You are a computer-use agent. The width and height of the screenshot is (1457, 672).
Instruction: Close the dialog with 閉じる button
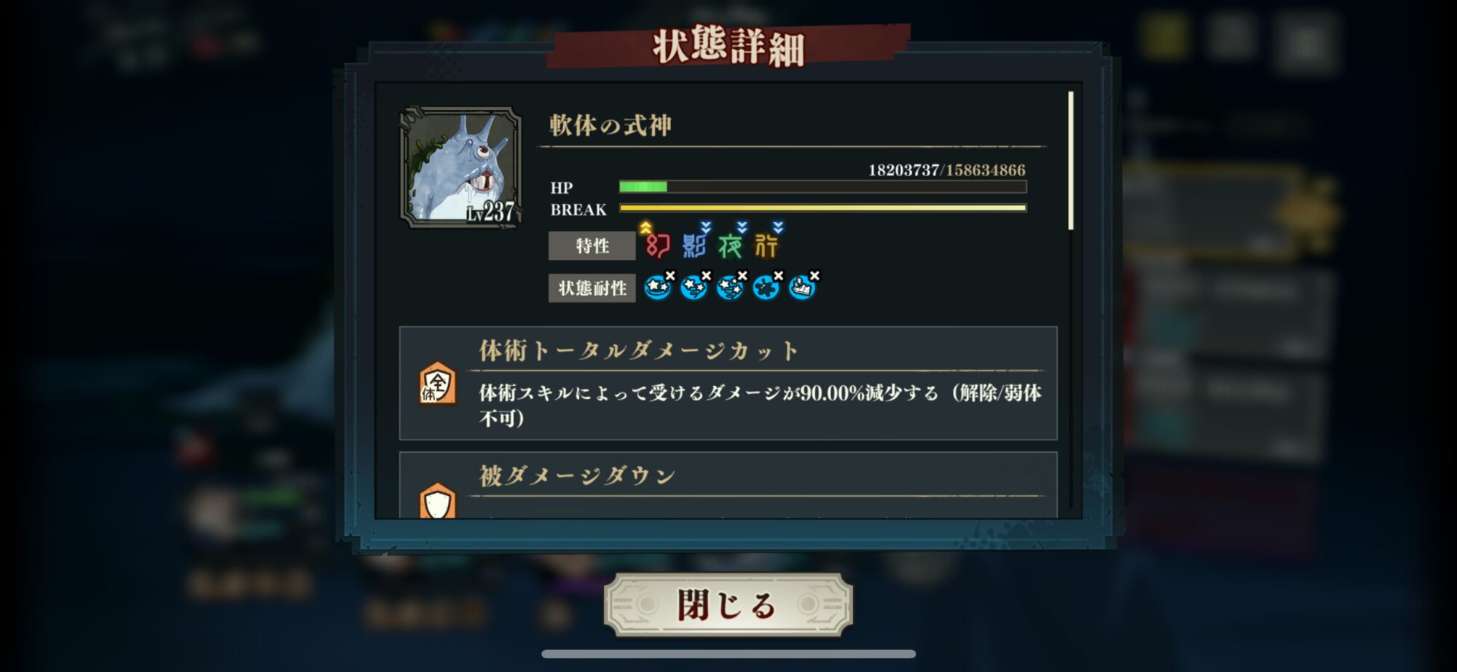pyautogui.click(x=728, y=605)
